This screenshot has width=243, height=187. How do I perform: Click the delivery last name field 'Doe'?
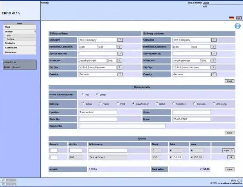pyautogui.click(x=201, y=47)
